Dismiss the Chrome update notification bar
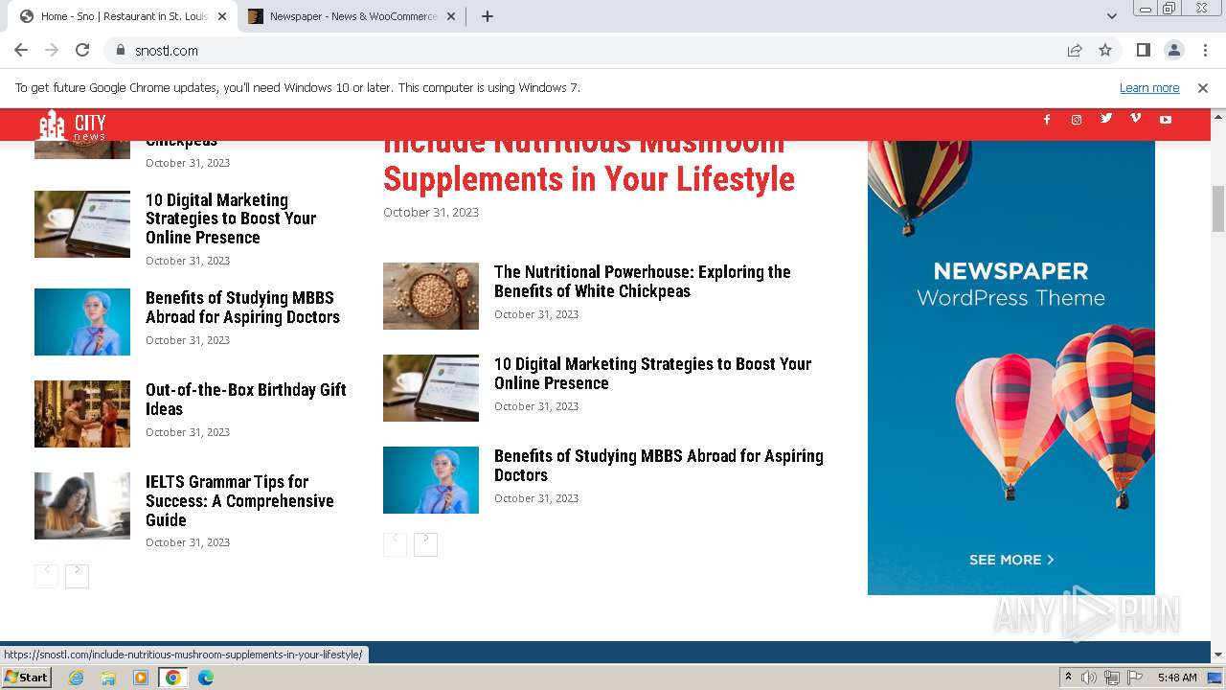Viewport: 1226px width, 690px height. 1203,88
